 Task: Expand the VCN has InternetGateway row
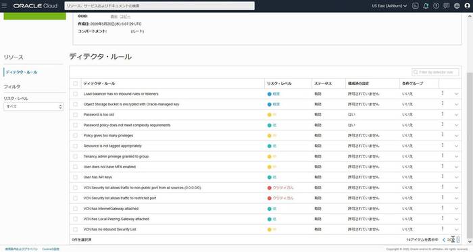(x=456, y=209)
